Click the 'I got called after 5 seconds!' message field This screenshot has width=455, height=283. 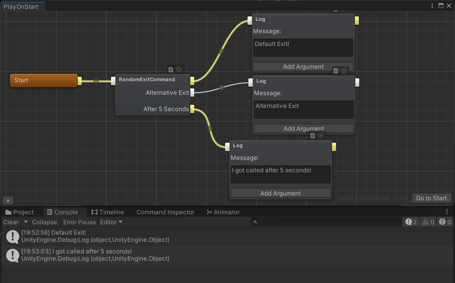click(281, 174)
